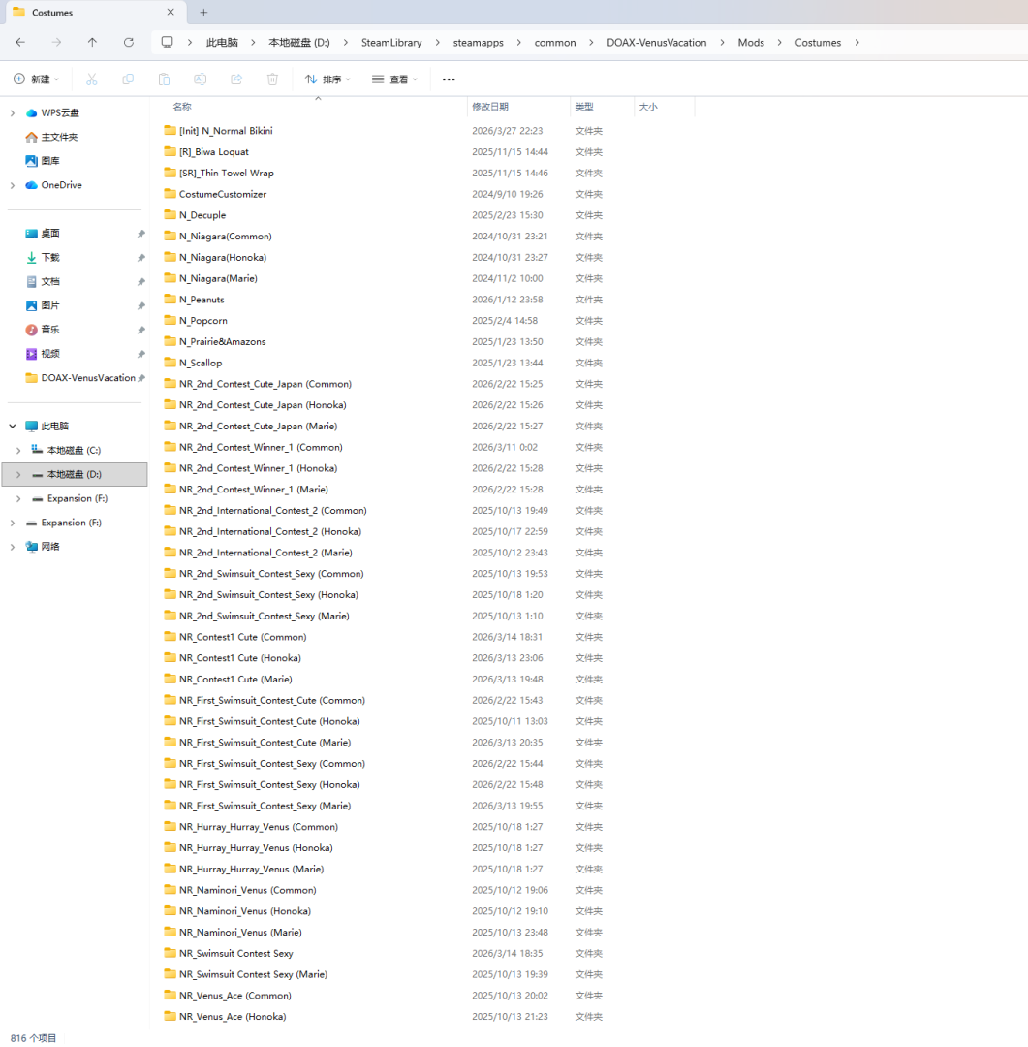
Task: Click the Share icon in toolbar
Action: click(x=236, y=79)
